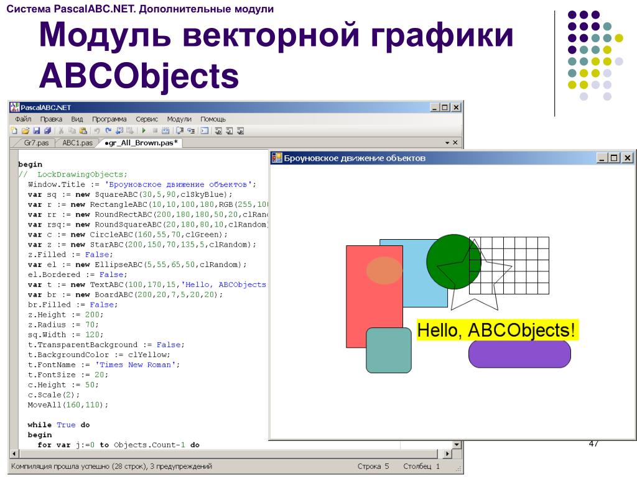This screenshot has height=477, width=637.
Task: Click the Copy toolbar icon
Action: [72, 130]
